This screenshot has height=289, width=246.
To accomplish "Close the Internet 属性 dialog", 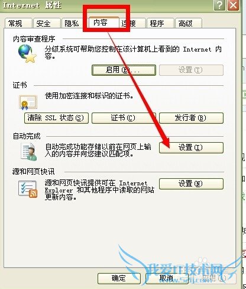I will click(234, 5).
